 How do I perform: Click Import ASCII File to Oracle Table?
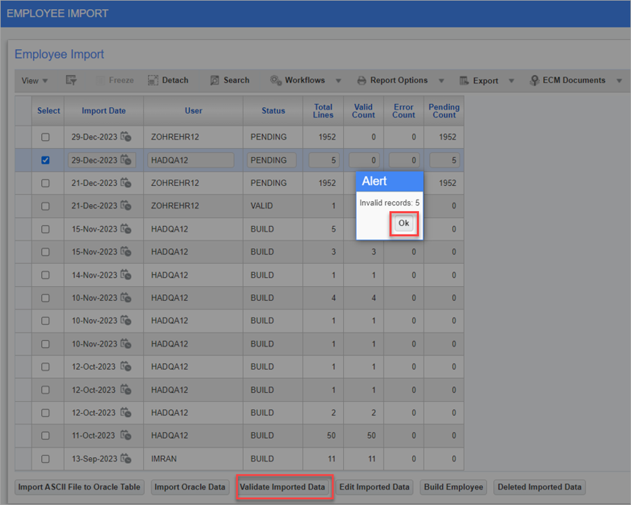(80, 487)
